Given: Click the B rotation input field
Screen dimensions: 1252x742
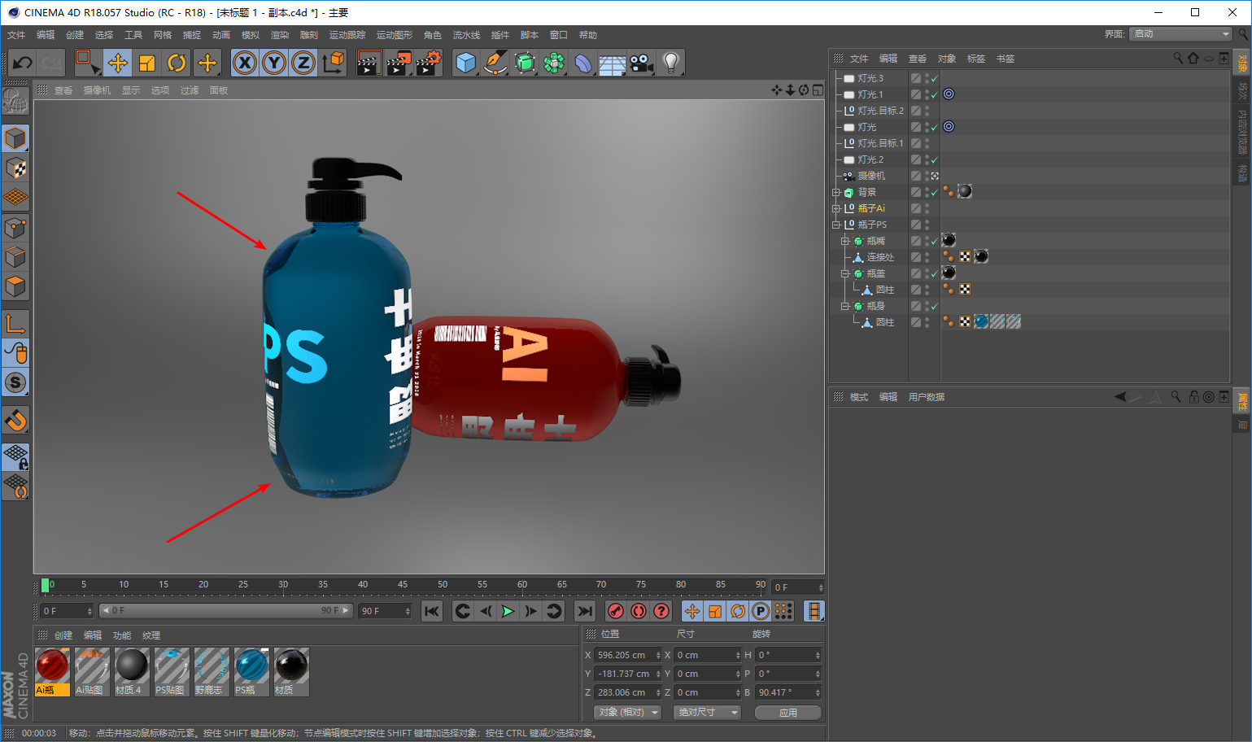Looking at the screenshot, I should pos(788,692).
